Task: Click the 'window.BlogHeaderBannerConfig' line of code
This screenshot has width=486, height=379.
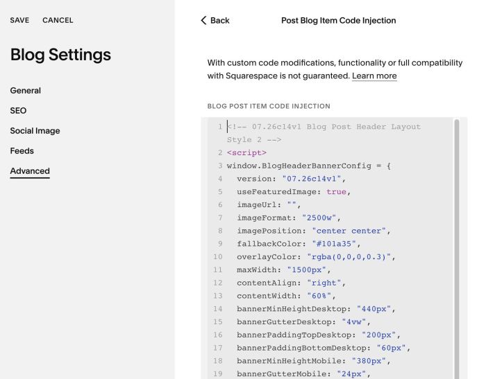Action: tap(309, 166)
